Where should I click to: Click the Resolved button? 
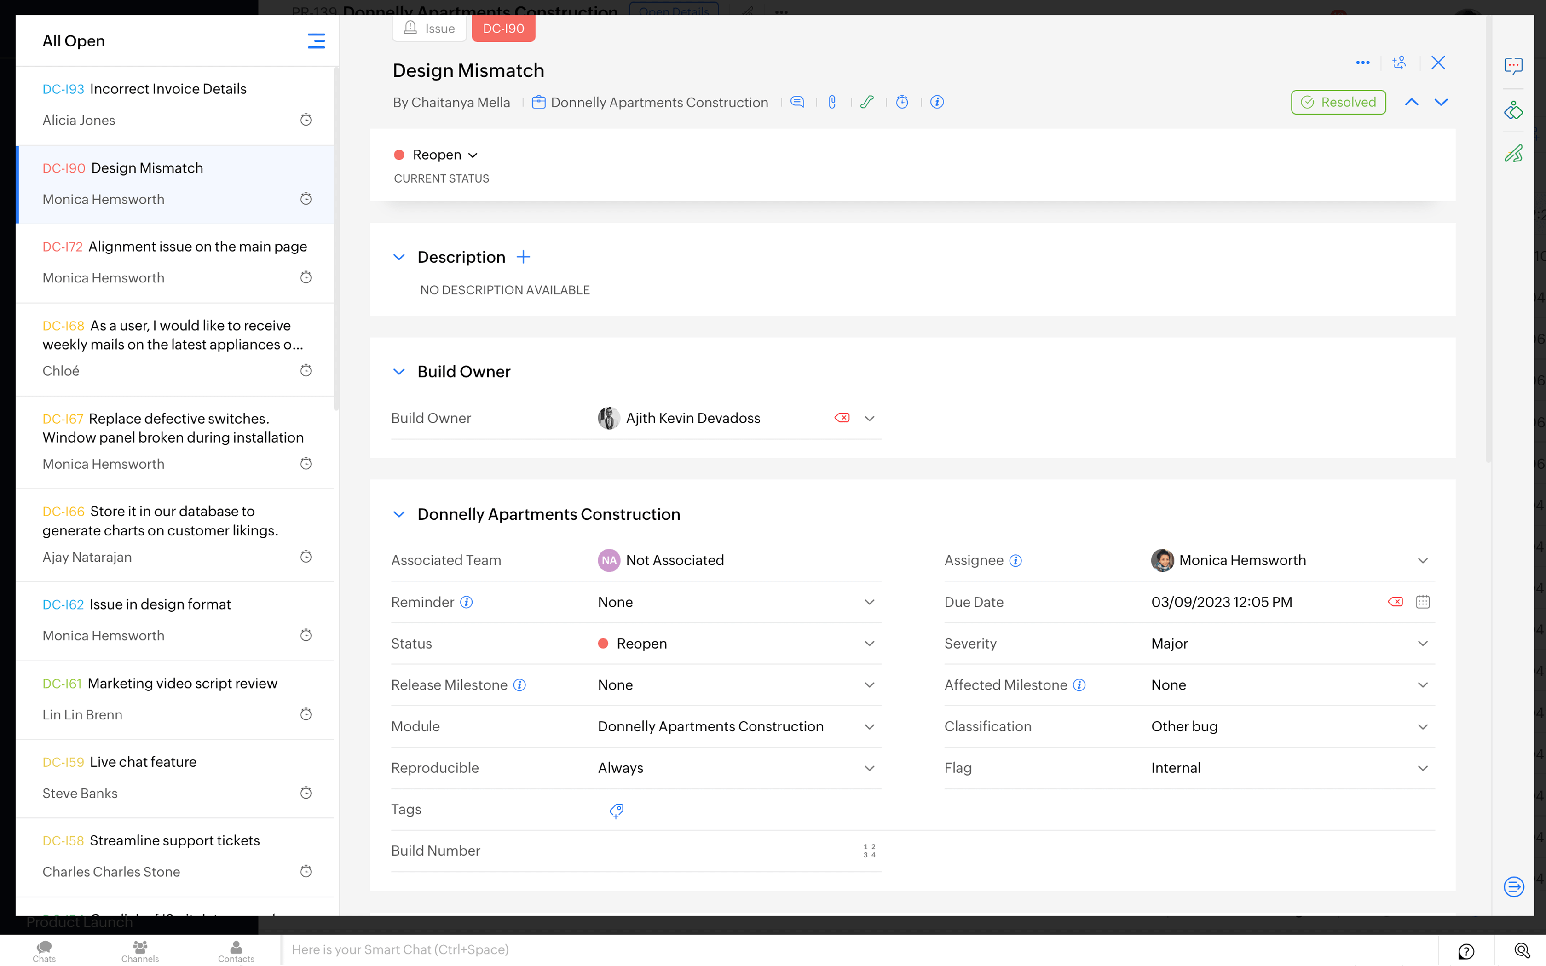click(x=1338, y=102)
